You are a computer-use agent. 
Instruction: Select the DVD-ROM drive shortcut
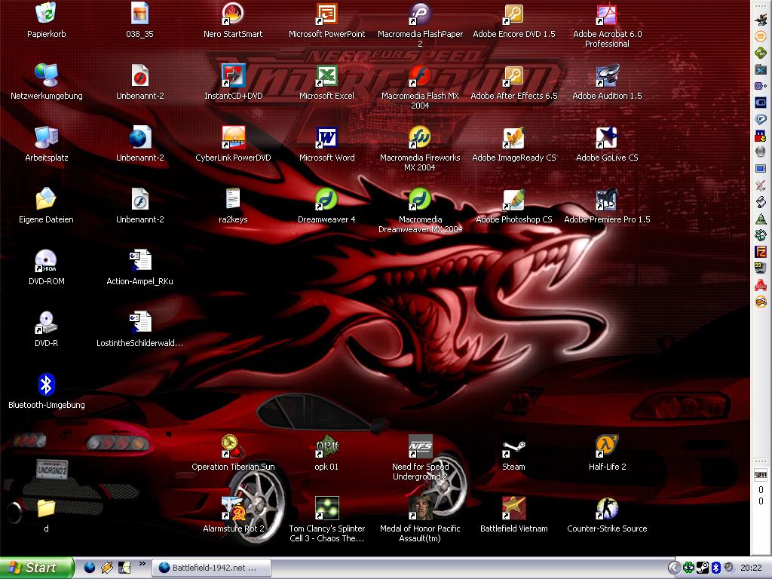tap(46, 261)
